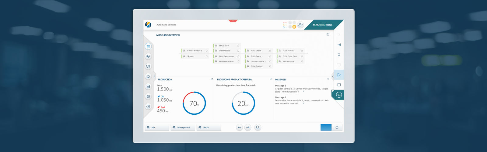Open the Management tab

[x=183, y=127]
